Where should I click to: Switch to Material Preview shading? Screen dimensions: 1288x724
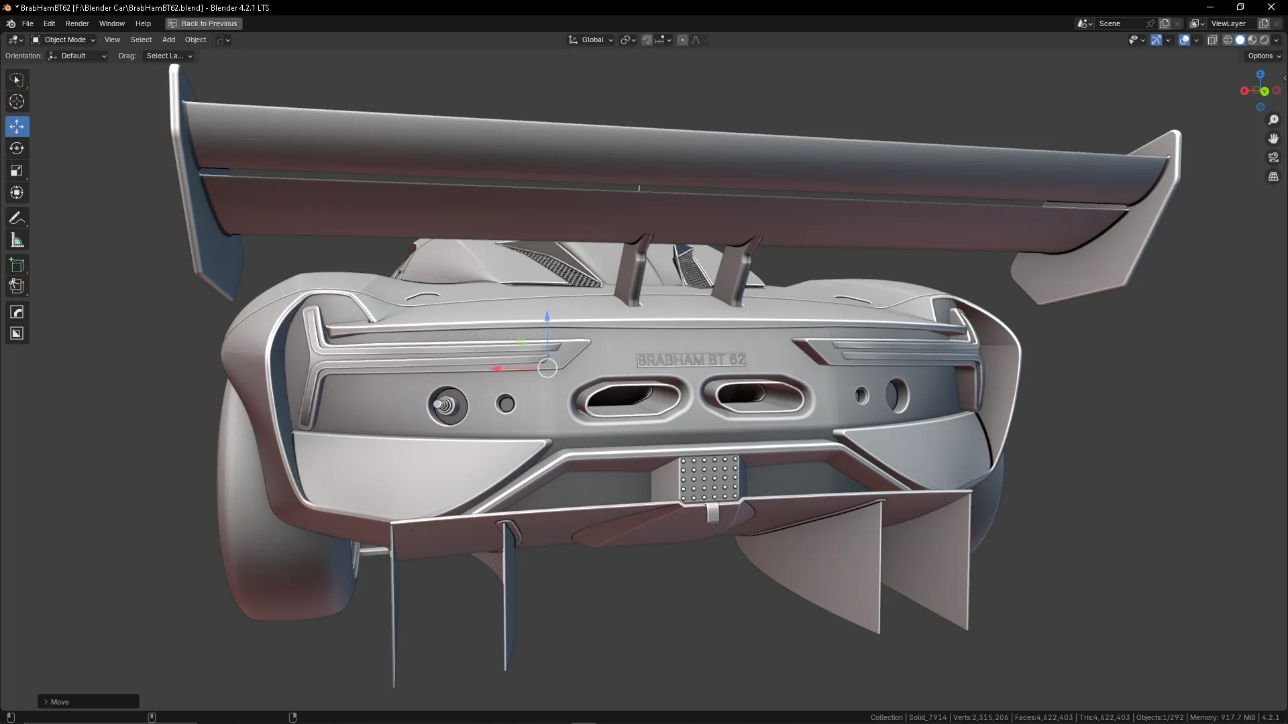click(1252, 40)
